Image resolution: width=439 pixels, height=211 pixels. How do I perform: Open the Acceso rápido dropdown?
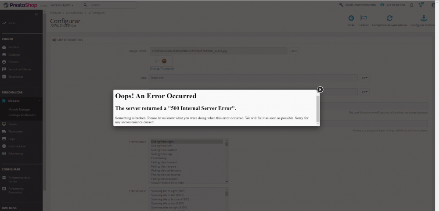62,5
